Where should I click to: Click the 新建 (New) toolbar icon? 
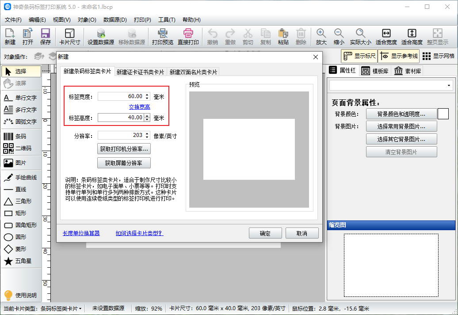pos(10,36)
